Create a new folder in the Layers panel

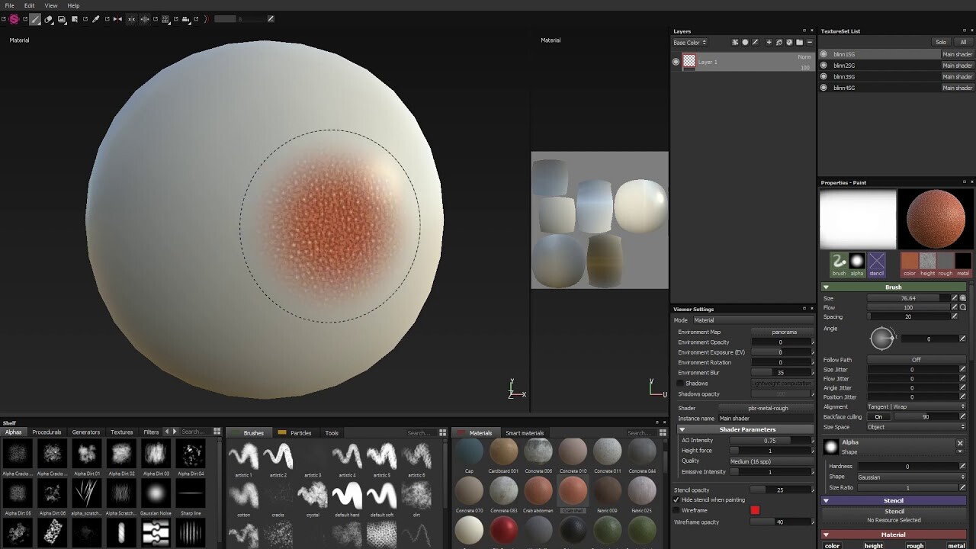point(799,43)
